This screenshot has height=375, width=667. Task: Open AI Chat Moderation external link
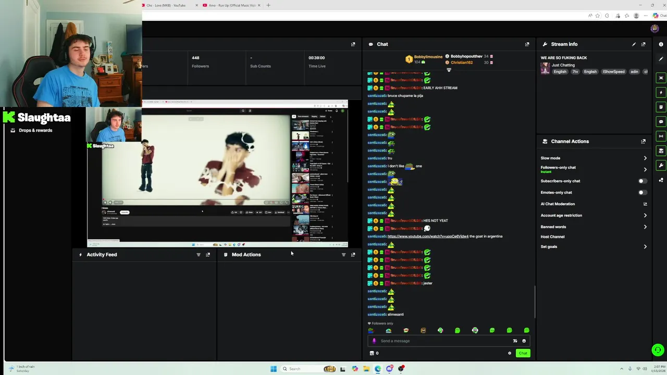645,204
